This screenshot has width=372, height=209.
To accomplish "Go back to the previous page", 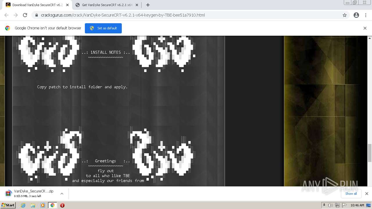I will 6,15.
